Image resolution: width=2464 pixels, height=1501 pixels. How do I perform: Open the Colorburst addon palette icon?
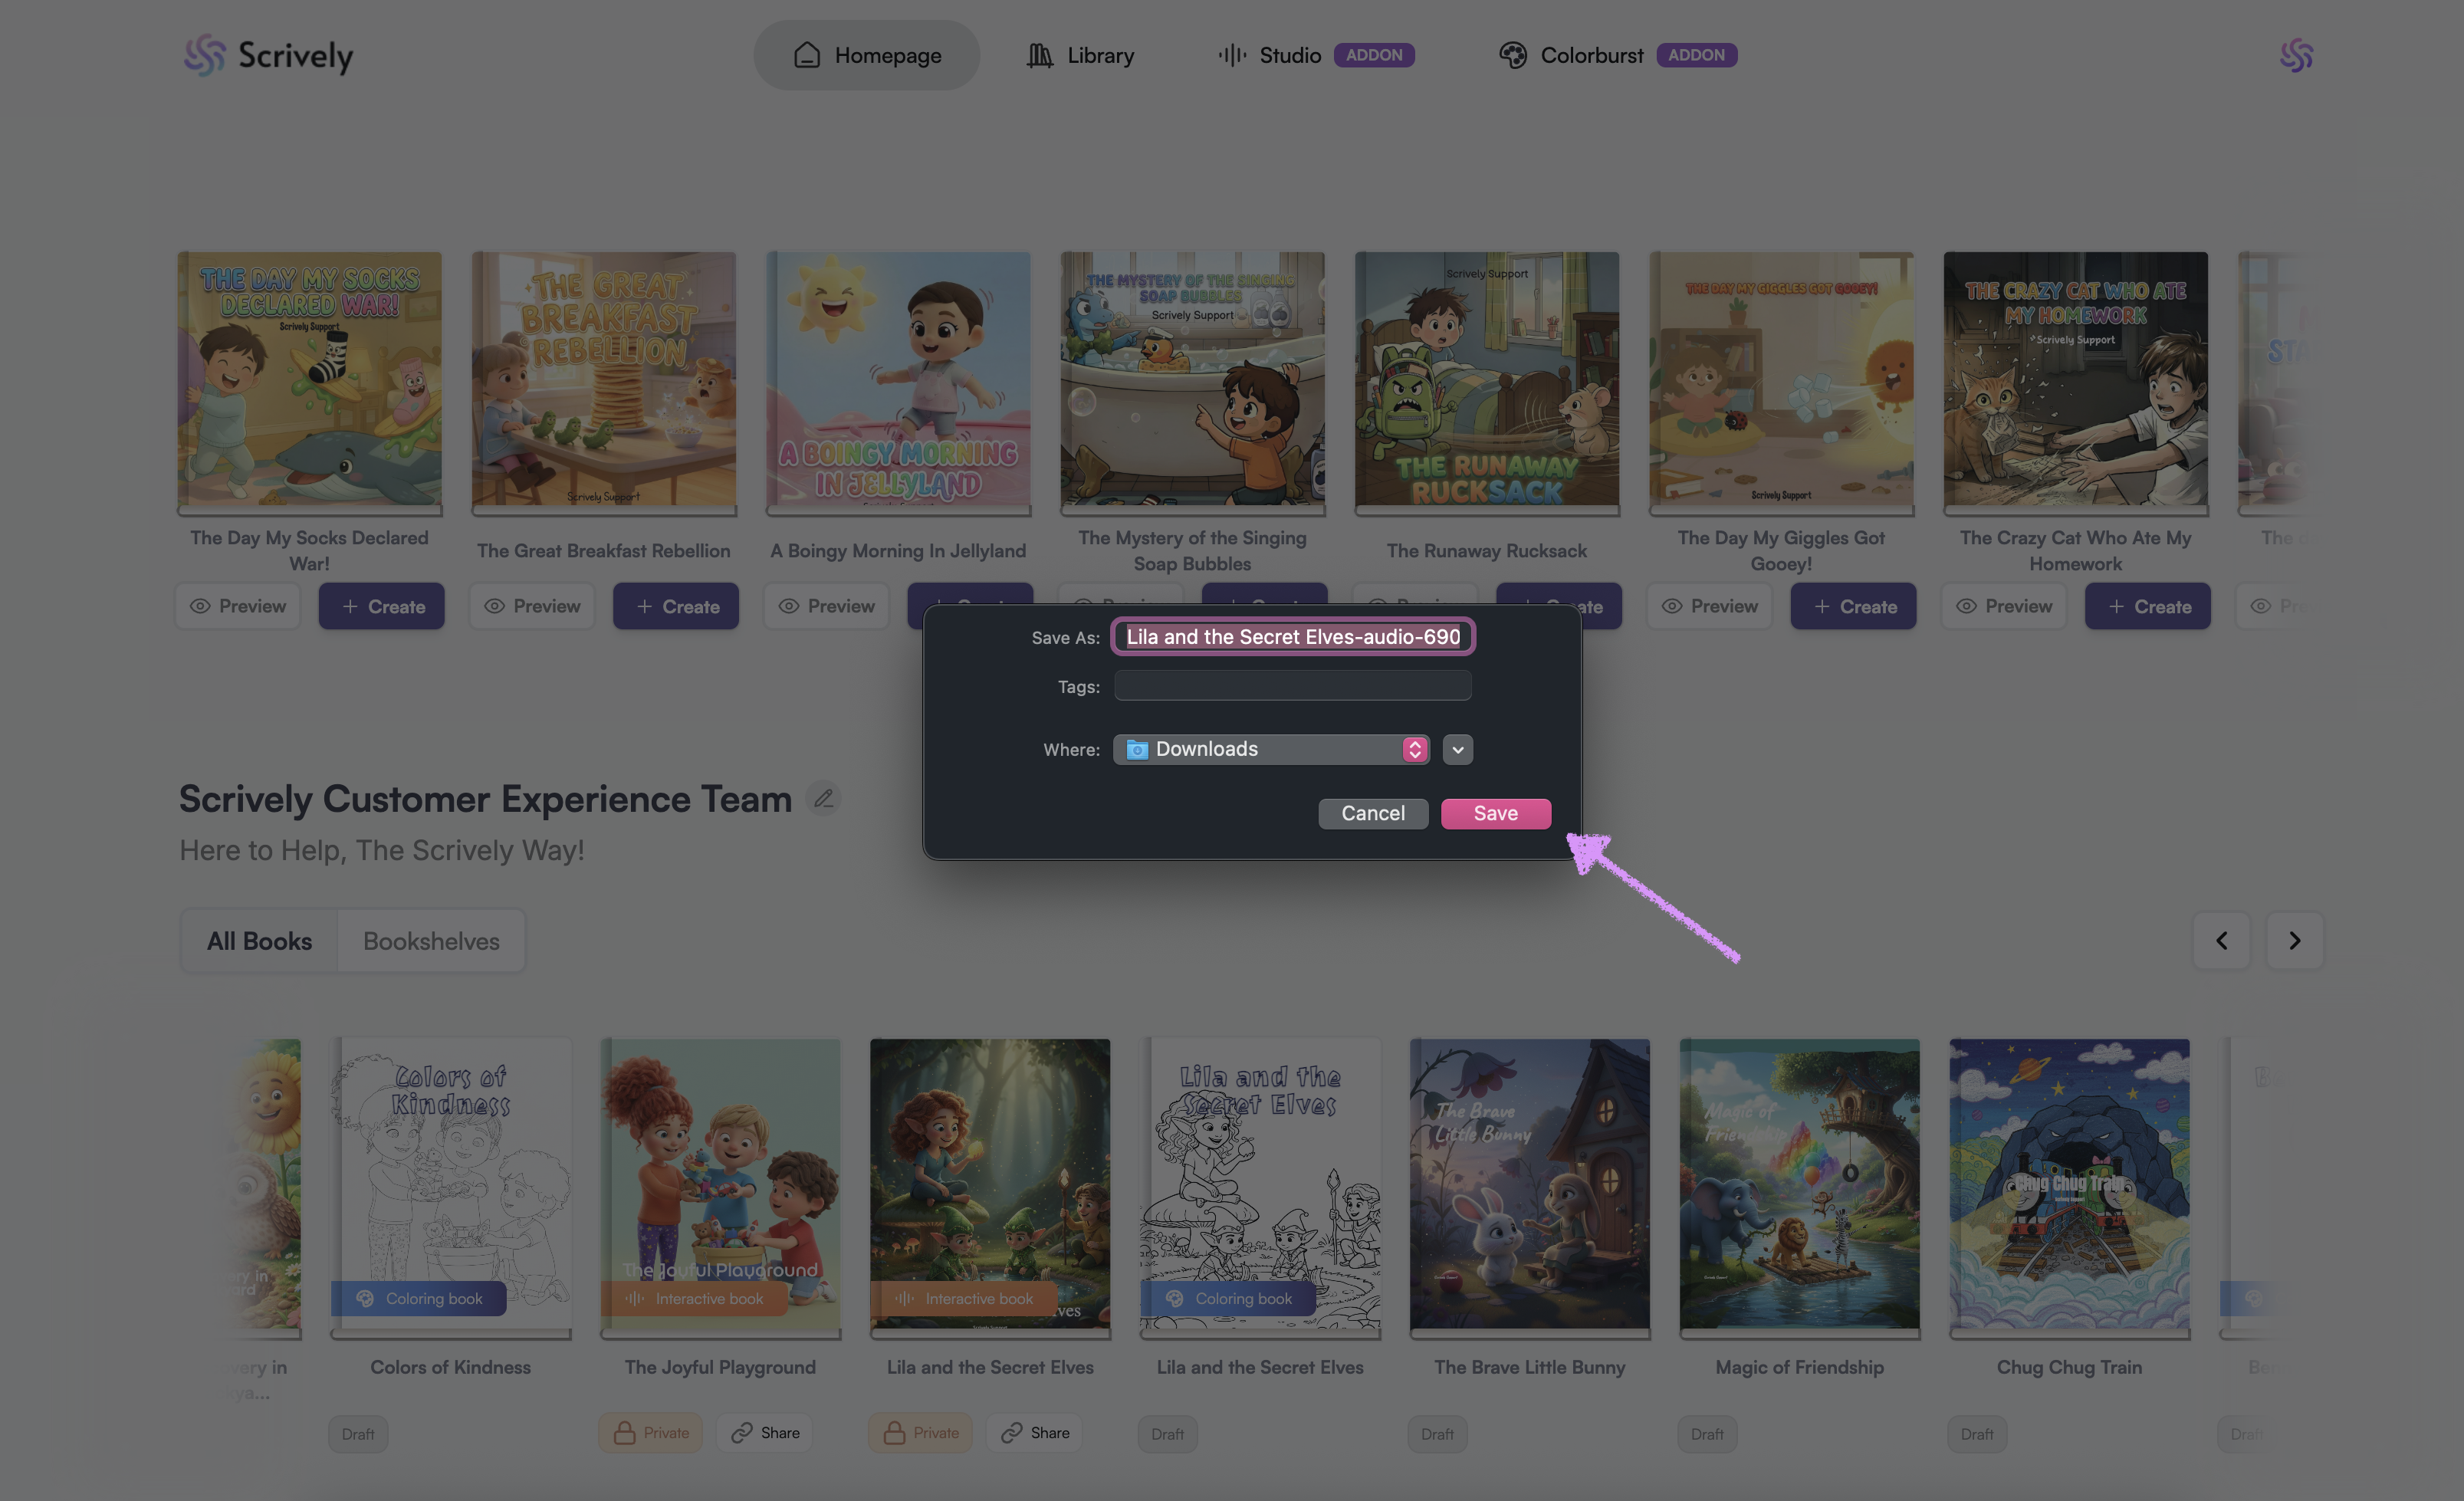click(1512, 55)
